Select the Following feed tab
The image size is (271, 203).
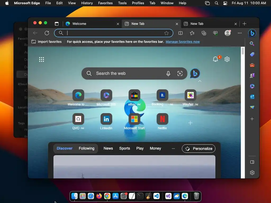pyautogui.click(x=87, y=149)
